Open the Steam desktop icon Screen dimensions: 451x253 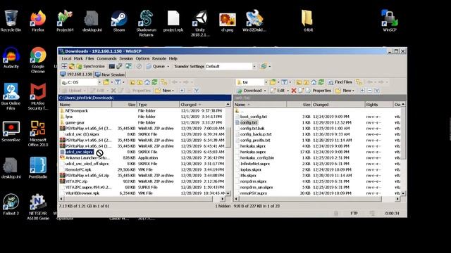pyautogui.click(x=119, y=21)
